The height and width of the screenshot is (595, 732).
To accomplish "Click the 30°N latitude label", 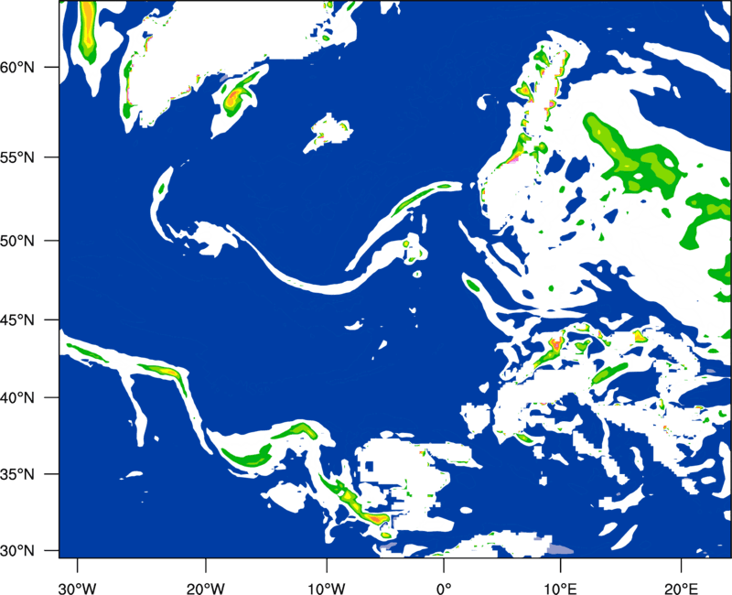I will pos(17,551).
